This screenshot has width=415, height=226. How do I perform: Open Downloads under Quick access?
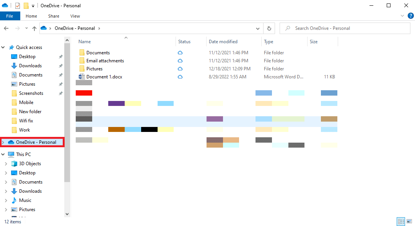pos(30,66)
